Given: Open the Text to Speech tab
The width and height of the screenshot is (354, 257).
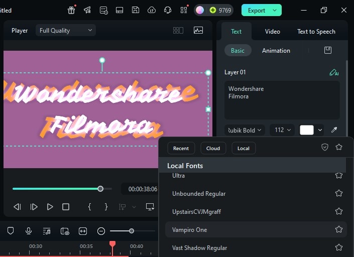Looking at the screenshot, I should pyautogui.click(x=316, y=32).
